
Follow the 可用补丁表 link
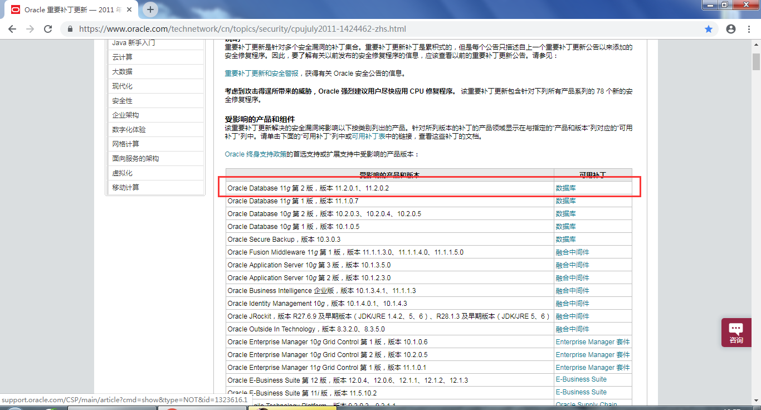click(368, 136)
